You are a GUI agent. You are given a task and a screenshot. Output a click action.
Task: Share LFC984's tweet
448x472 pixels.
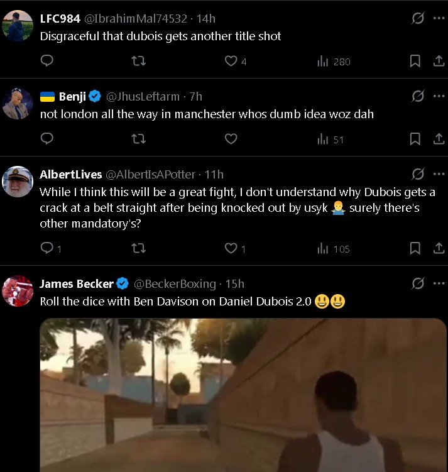click(x=439, y=61)
